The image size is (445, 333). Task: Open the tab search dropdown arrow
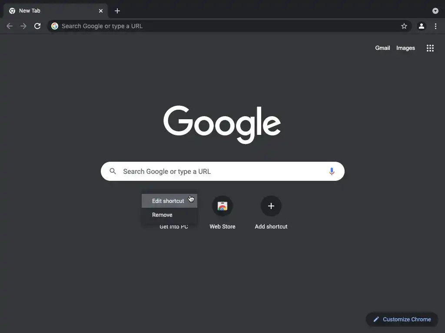point(435,11)
